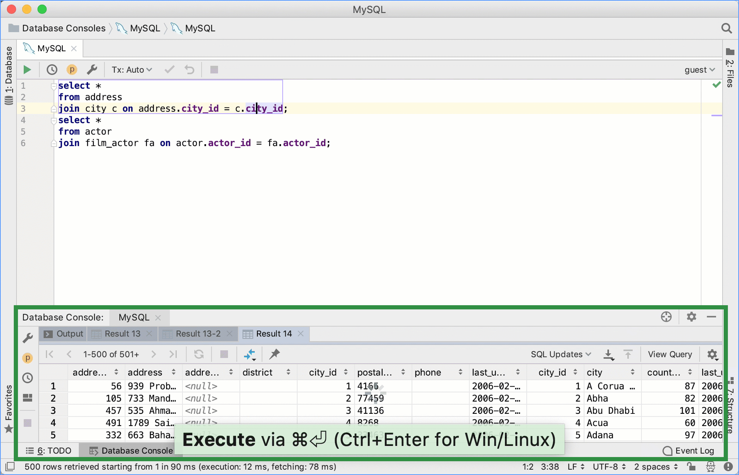Click the stop square in results toolbar
The width and height of the screenshot is (739, 475).
point(224,354)
